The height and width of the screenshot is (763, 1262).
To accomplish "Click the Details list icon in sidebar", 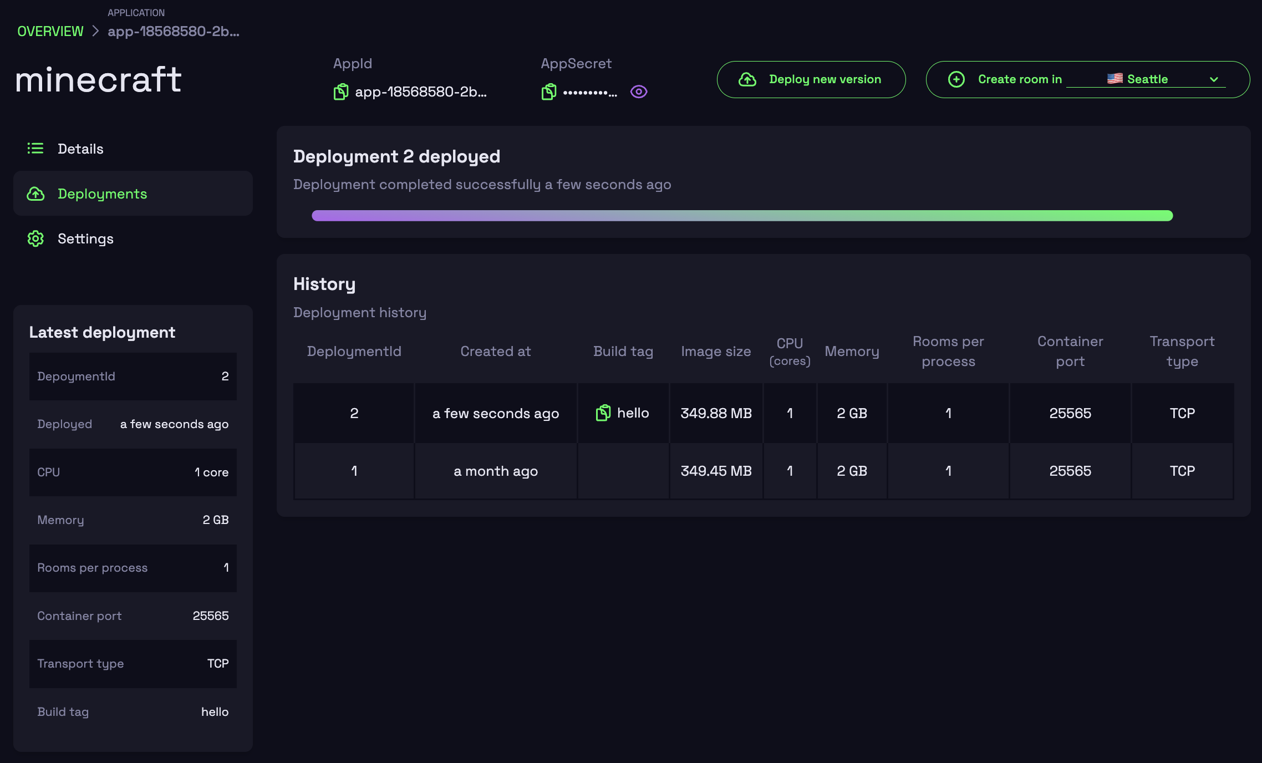I will (35, 148).
